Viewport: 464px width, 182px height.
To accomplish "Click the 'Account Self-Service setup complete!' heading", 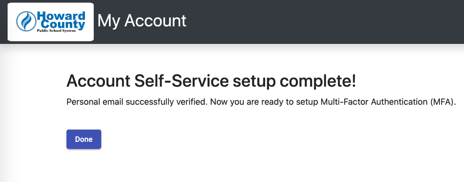I will coord(211,81).
